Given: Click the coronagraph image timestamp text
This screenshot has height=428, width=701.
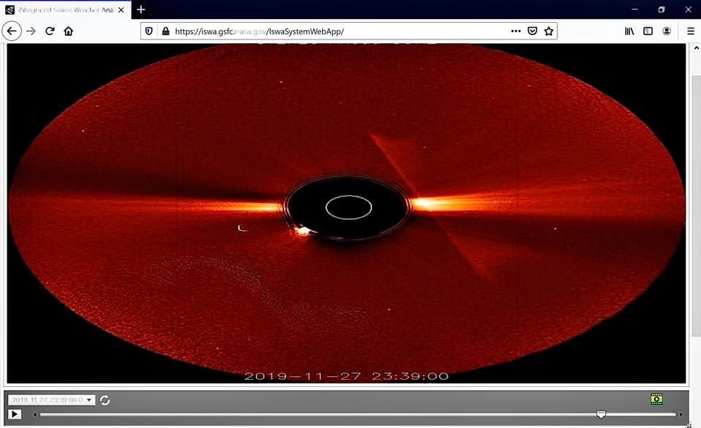Looking at the screenshot, I should [x=346, y=376].
